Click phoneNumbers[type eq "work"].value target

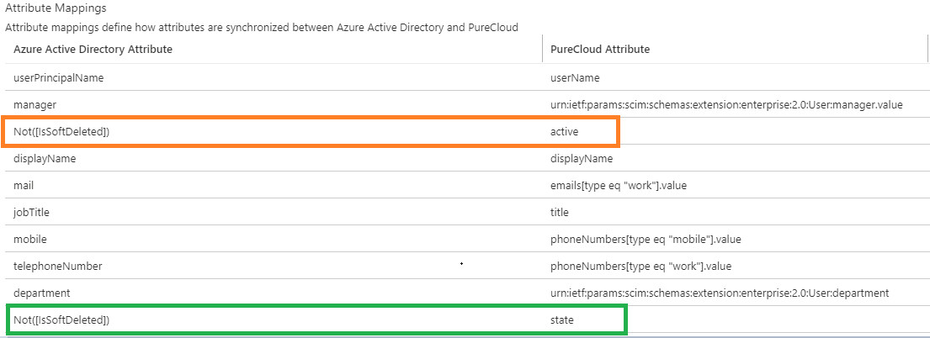pos(641,267)
